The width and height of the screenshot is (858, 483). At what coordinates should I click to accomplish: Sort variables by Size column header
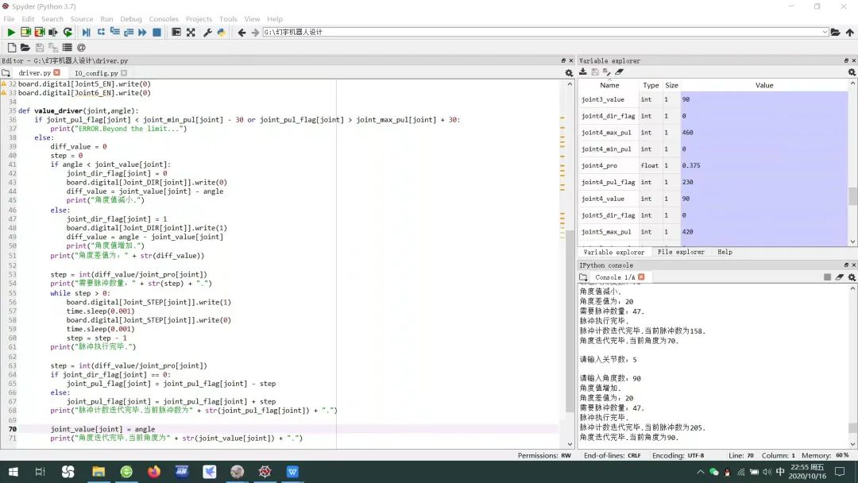[x=671, y=85]
